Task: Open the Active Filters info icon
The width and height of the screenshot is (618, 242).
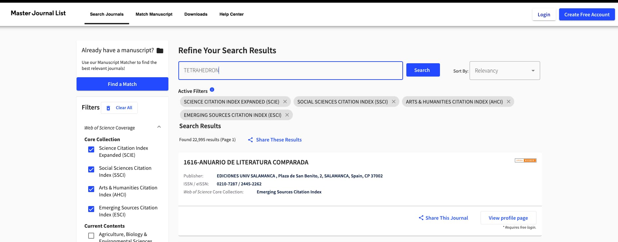Action: [212, 90]
